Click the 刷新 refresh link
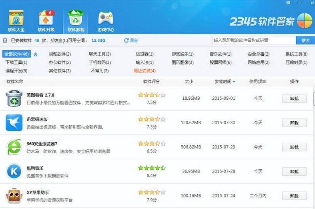The width and height of the screenshot is (315, 209). tap(134, 40)
